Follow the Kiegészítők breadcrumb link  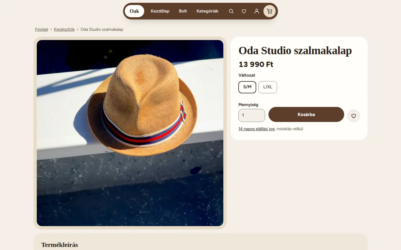coord(64,29)
